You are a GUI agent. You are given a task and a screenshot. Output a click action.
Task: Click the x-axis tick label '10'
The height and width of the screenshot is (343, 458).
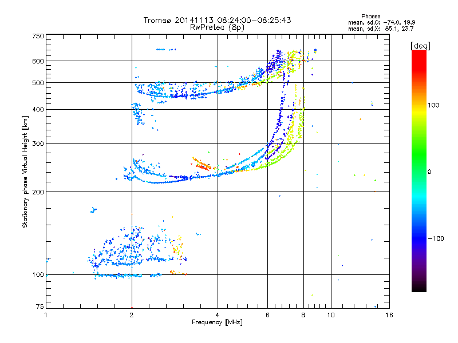pyautogui.click(x=331, y=315)
